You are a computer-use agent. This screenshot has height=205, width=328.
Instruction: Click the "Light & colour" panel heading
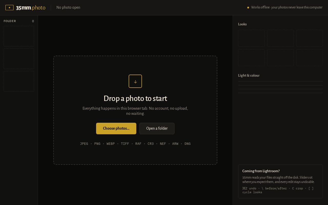(249, 76)
